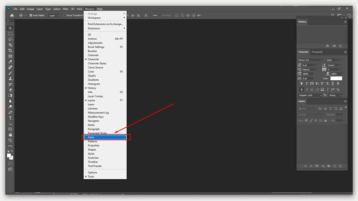358x201 pixels.
Task: Switch to the Paragraph tab
Action: point(317,52)
